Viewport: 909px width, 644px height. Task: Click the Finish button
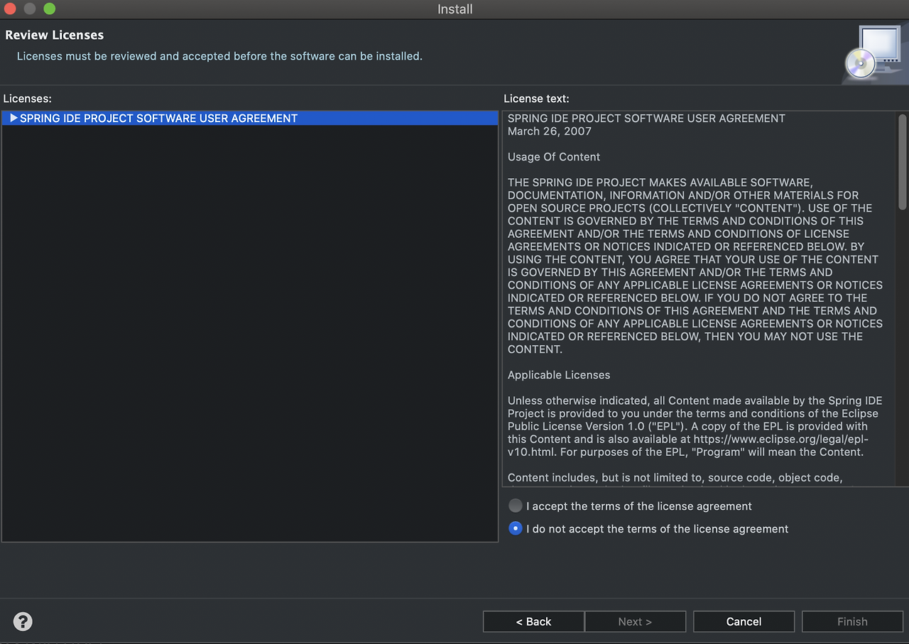click(x=852, y=621)
